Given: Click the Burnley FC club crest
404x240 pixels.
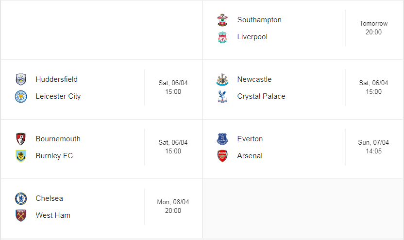Looking at the screenshot, I should (21, 156).
